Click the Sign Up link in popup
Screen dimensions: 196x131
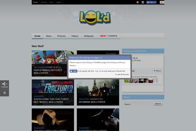click(x=98, y=71)
